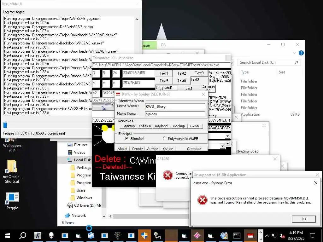Screen dimensions: 323x242
Task: Click the csrss.exe path text field
Action: 161,65
